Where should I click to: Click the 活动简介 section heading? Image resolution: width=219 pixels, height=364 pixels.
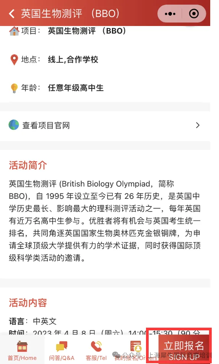pyautogui.click(x=28, y=166)
